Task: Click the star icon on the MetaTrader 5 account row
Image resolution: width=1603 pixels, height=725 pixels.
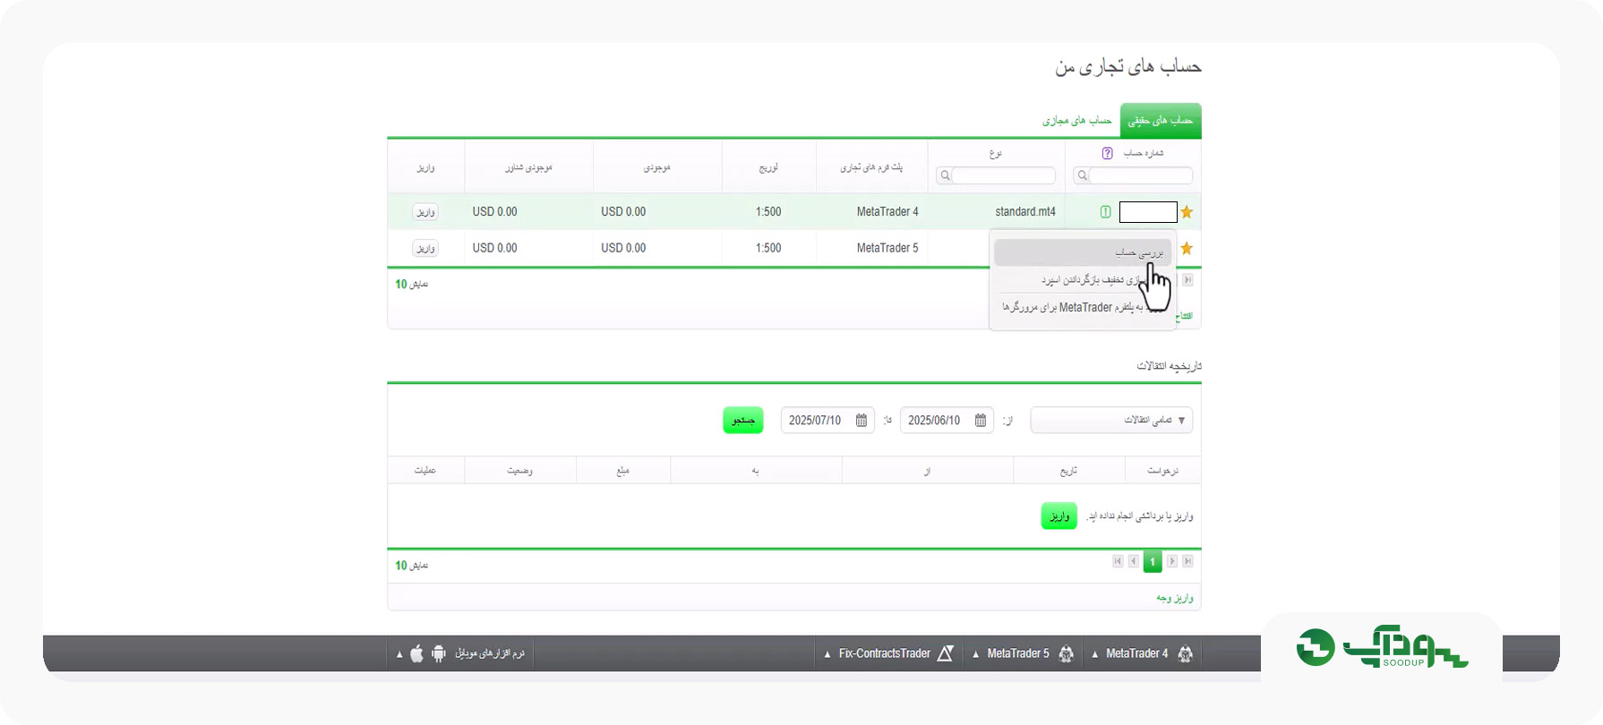Action: pos(1187,248)
